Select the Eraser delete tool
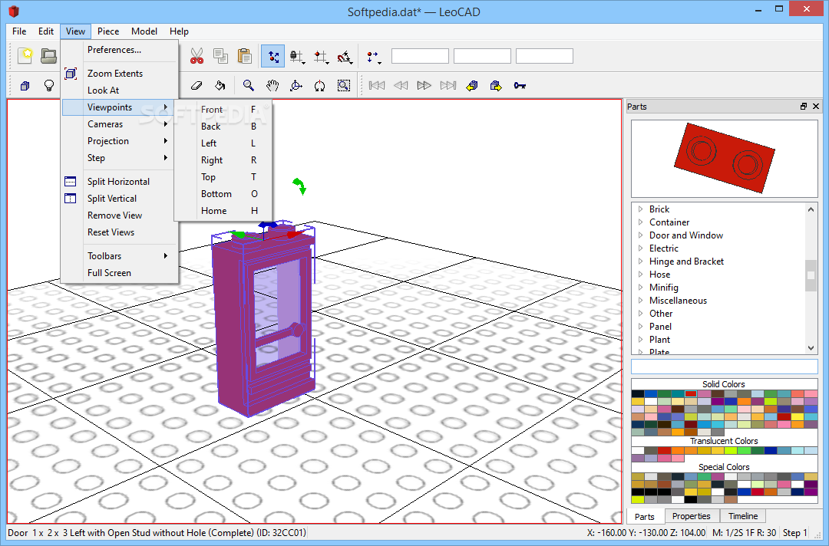 click(x=197, y=86)
